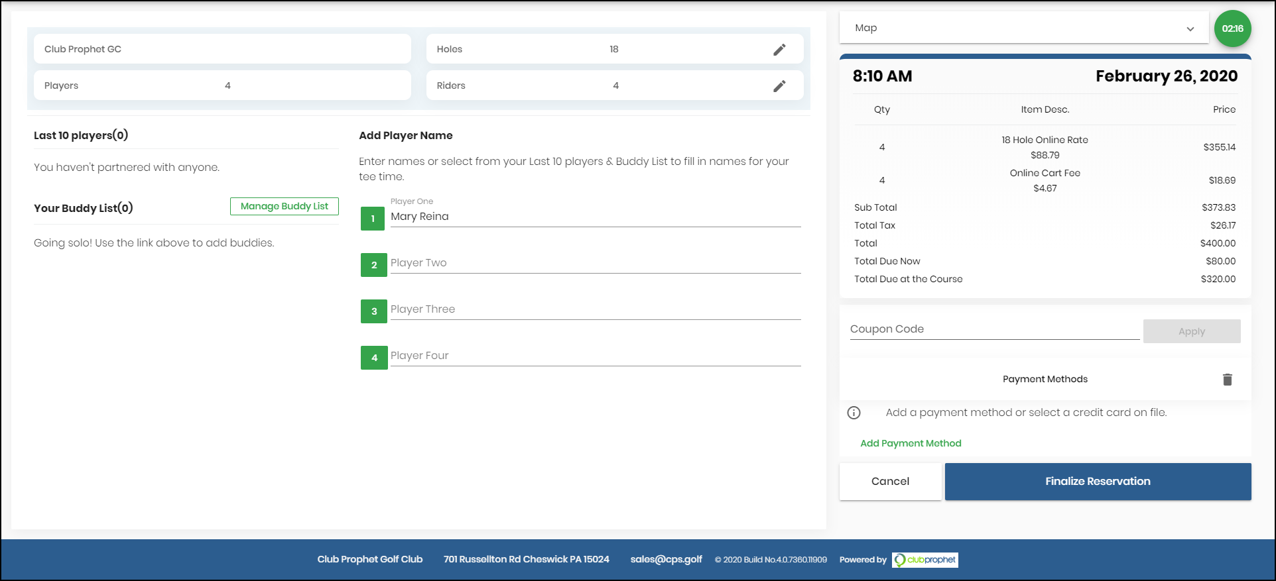Screen dimensions: 1276x581
Task: Click the pencil edit icon for Riders
Action: coord(779,86)
